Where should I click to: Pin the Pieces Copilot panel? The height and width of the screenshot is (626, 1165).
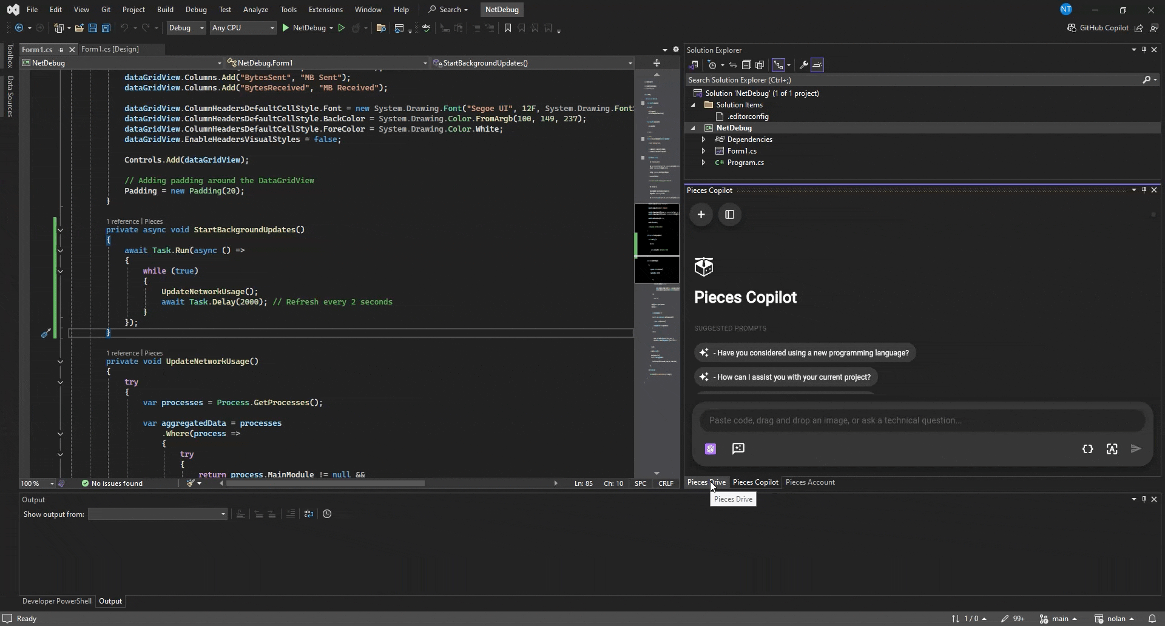click(x=1144, y=190)
